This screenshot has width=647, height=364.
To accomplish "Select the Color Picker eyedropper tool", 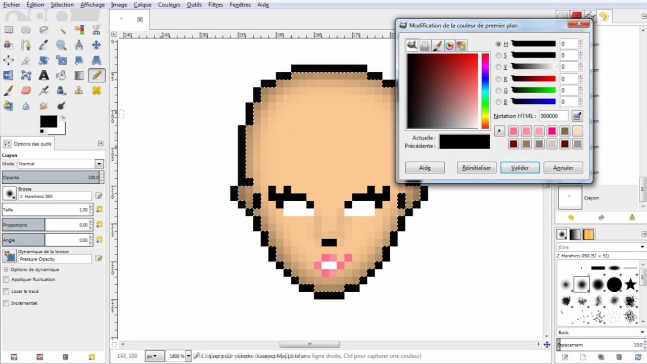I will (x=44, y=45).
